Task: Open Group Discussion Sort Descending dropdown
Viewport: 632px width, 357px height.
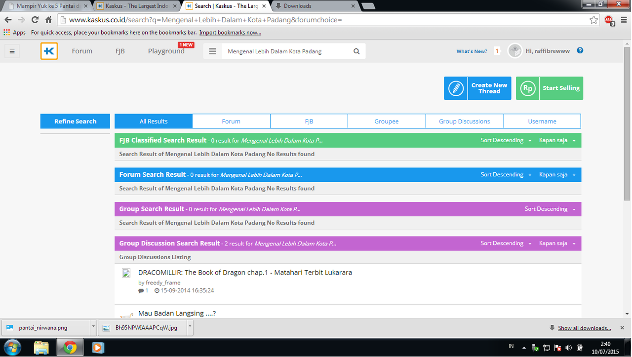Action: click(506, 243)
